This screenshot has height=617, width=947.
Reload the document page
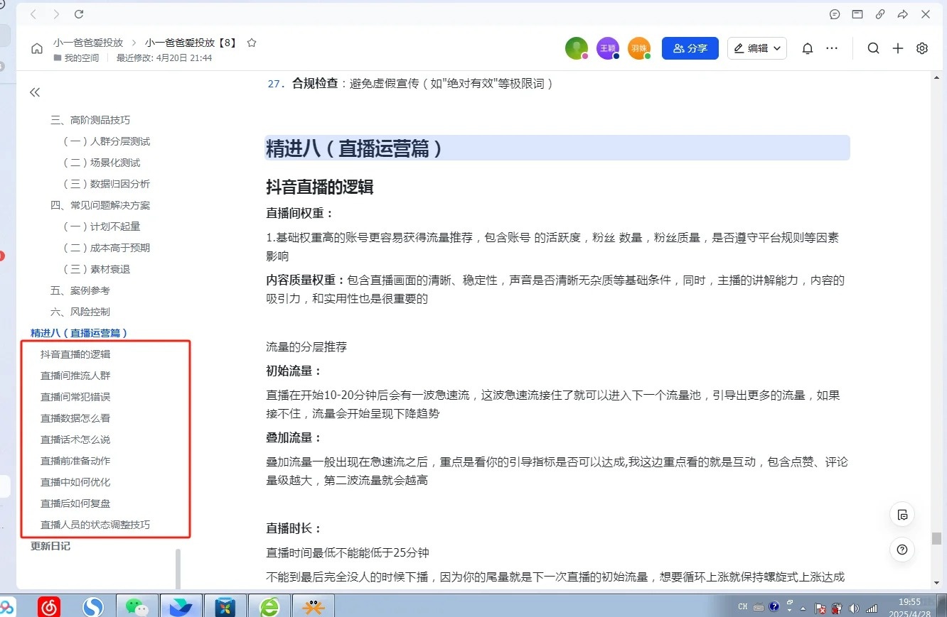[79, 14]
